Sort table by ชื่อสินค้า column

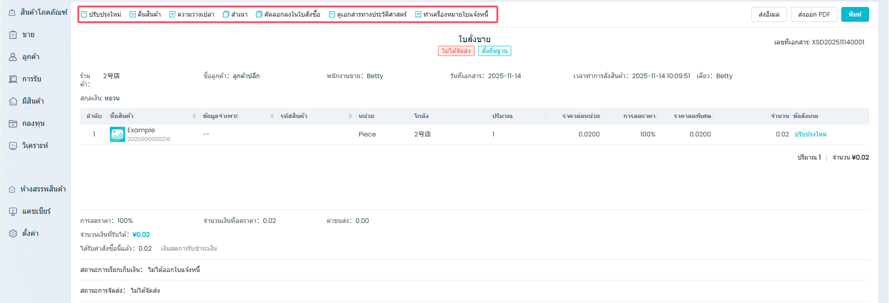[194, 116]
